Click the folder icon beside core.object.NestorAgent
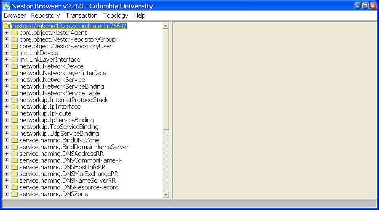Image resolution: width=379 pixels, height=210 pixels. click(14, 33)
